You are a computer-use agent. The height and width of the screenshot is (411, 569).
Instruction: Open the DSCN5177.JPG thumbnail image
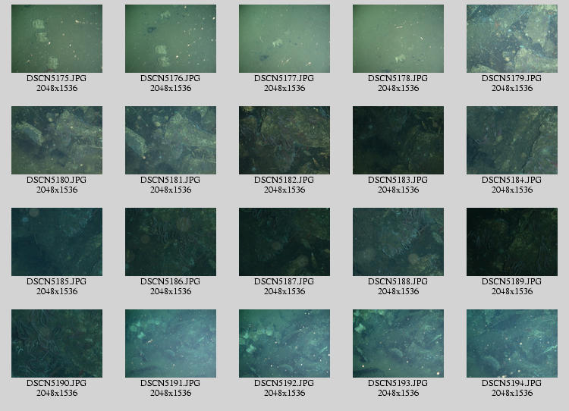pyautogui.click(x=284, y=39)
